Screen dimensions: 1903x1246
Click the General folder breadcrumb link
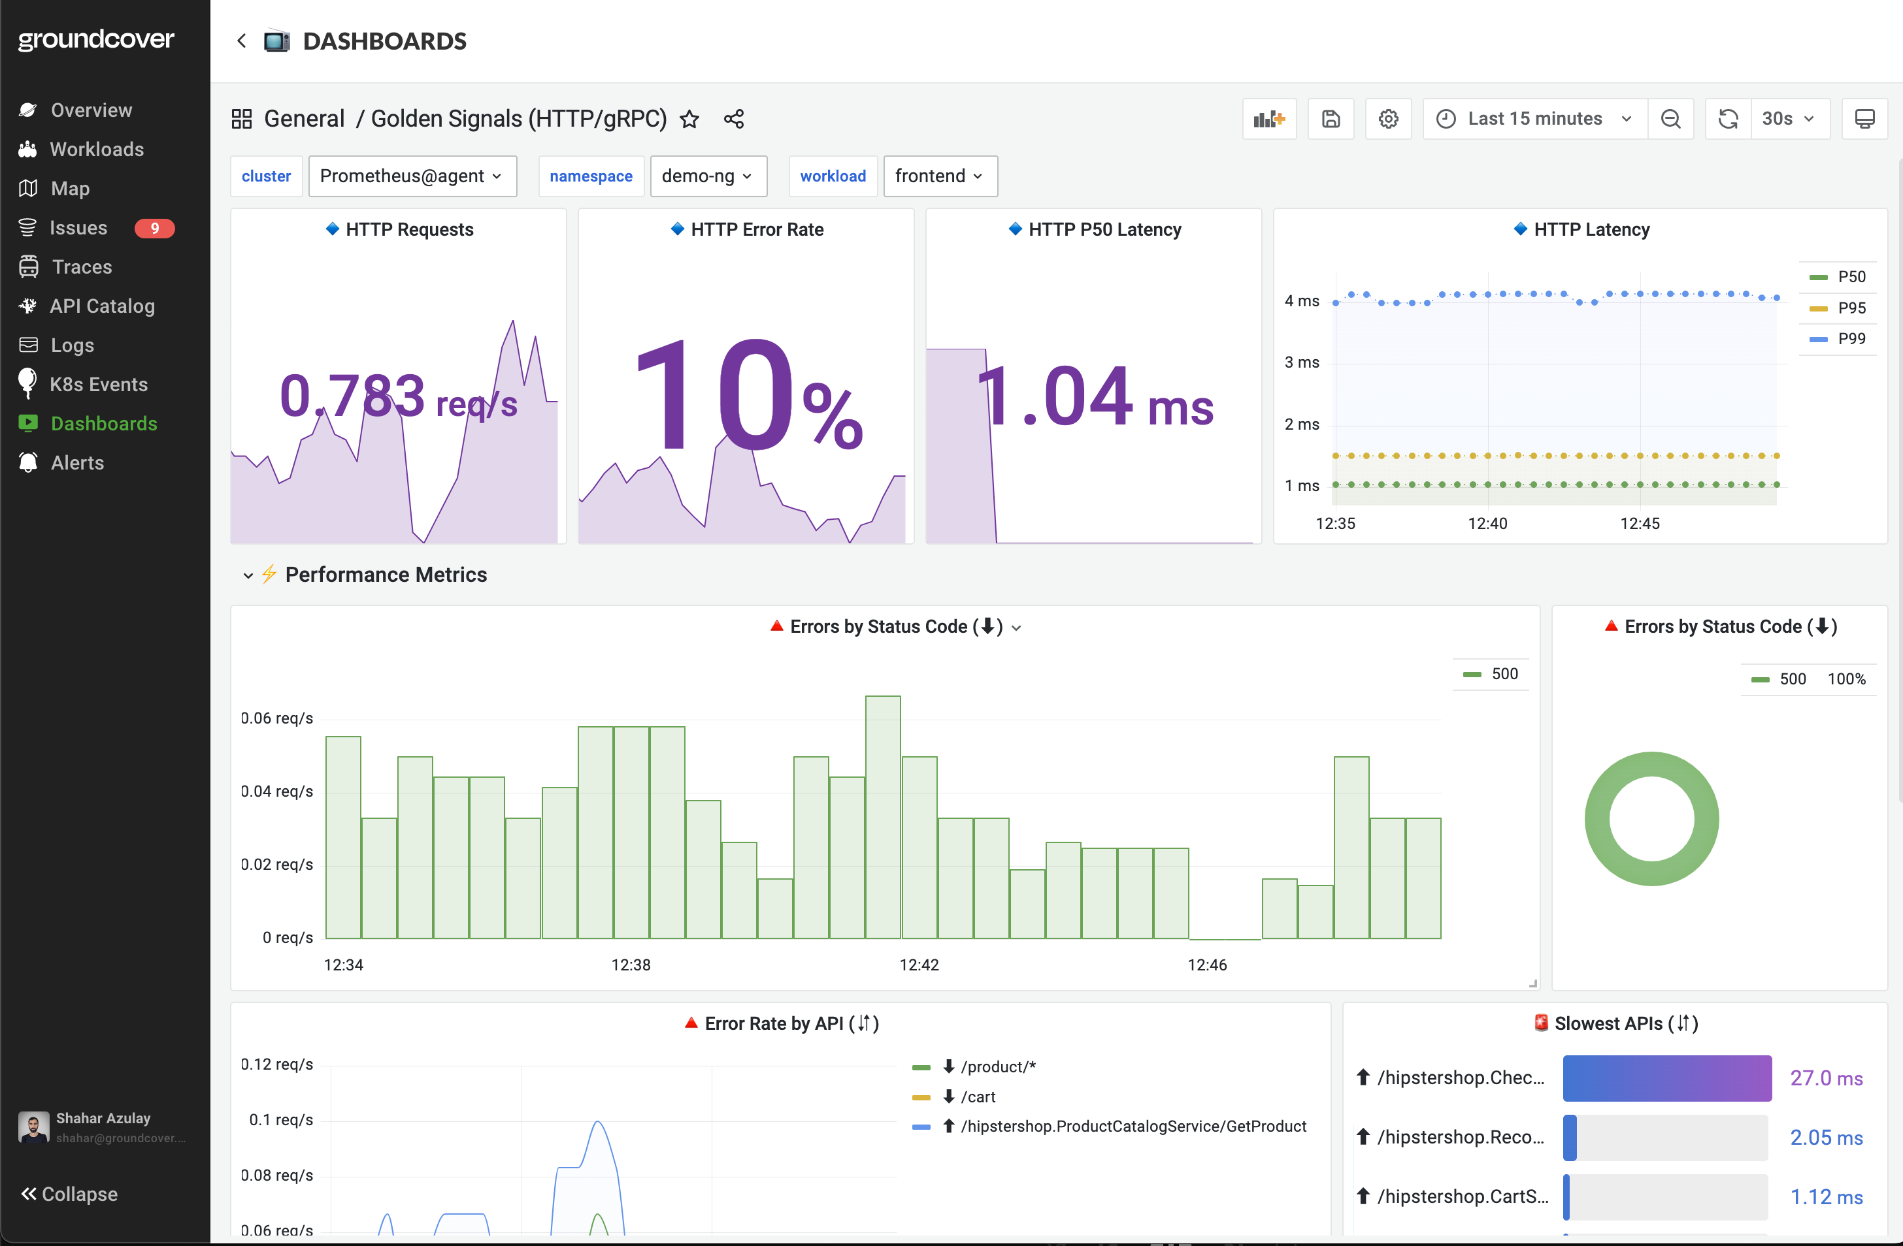point(304,119)
